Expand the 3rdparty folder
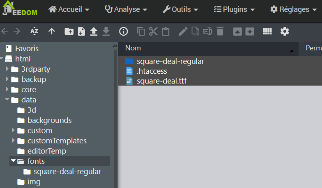 pos(7,69)
